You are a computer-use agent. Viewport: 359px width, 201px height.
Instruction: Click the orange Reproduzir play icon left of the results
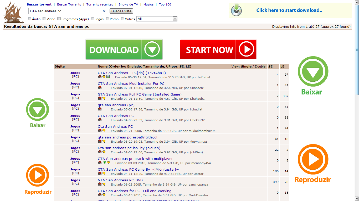(x=38, y=175)
